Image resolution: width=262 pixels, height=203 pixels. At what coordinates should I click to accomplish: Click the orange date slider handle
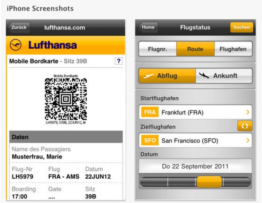(x=209, y=182)
